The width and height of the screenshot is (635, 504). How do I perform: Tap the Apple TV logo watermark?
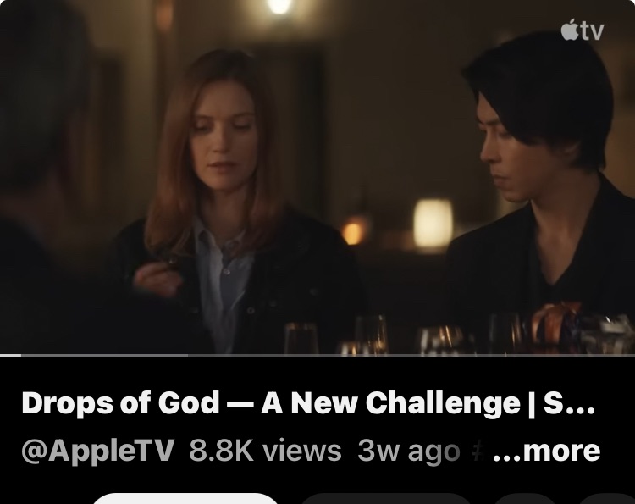coord(582,30)
